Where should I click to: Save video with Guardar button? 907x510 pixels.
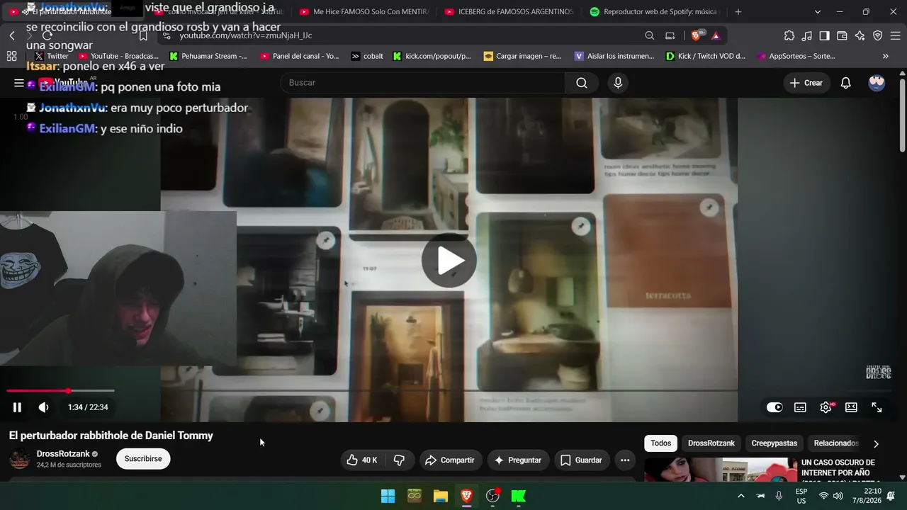click(581, 460)
